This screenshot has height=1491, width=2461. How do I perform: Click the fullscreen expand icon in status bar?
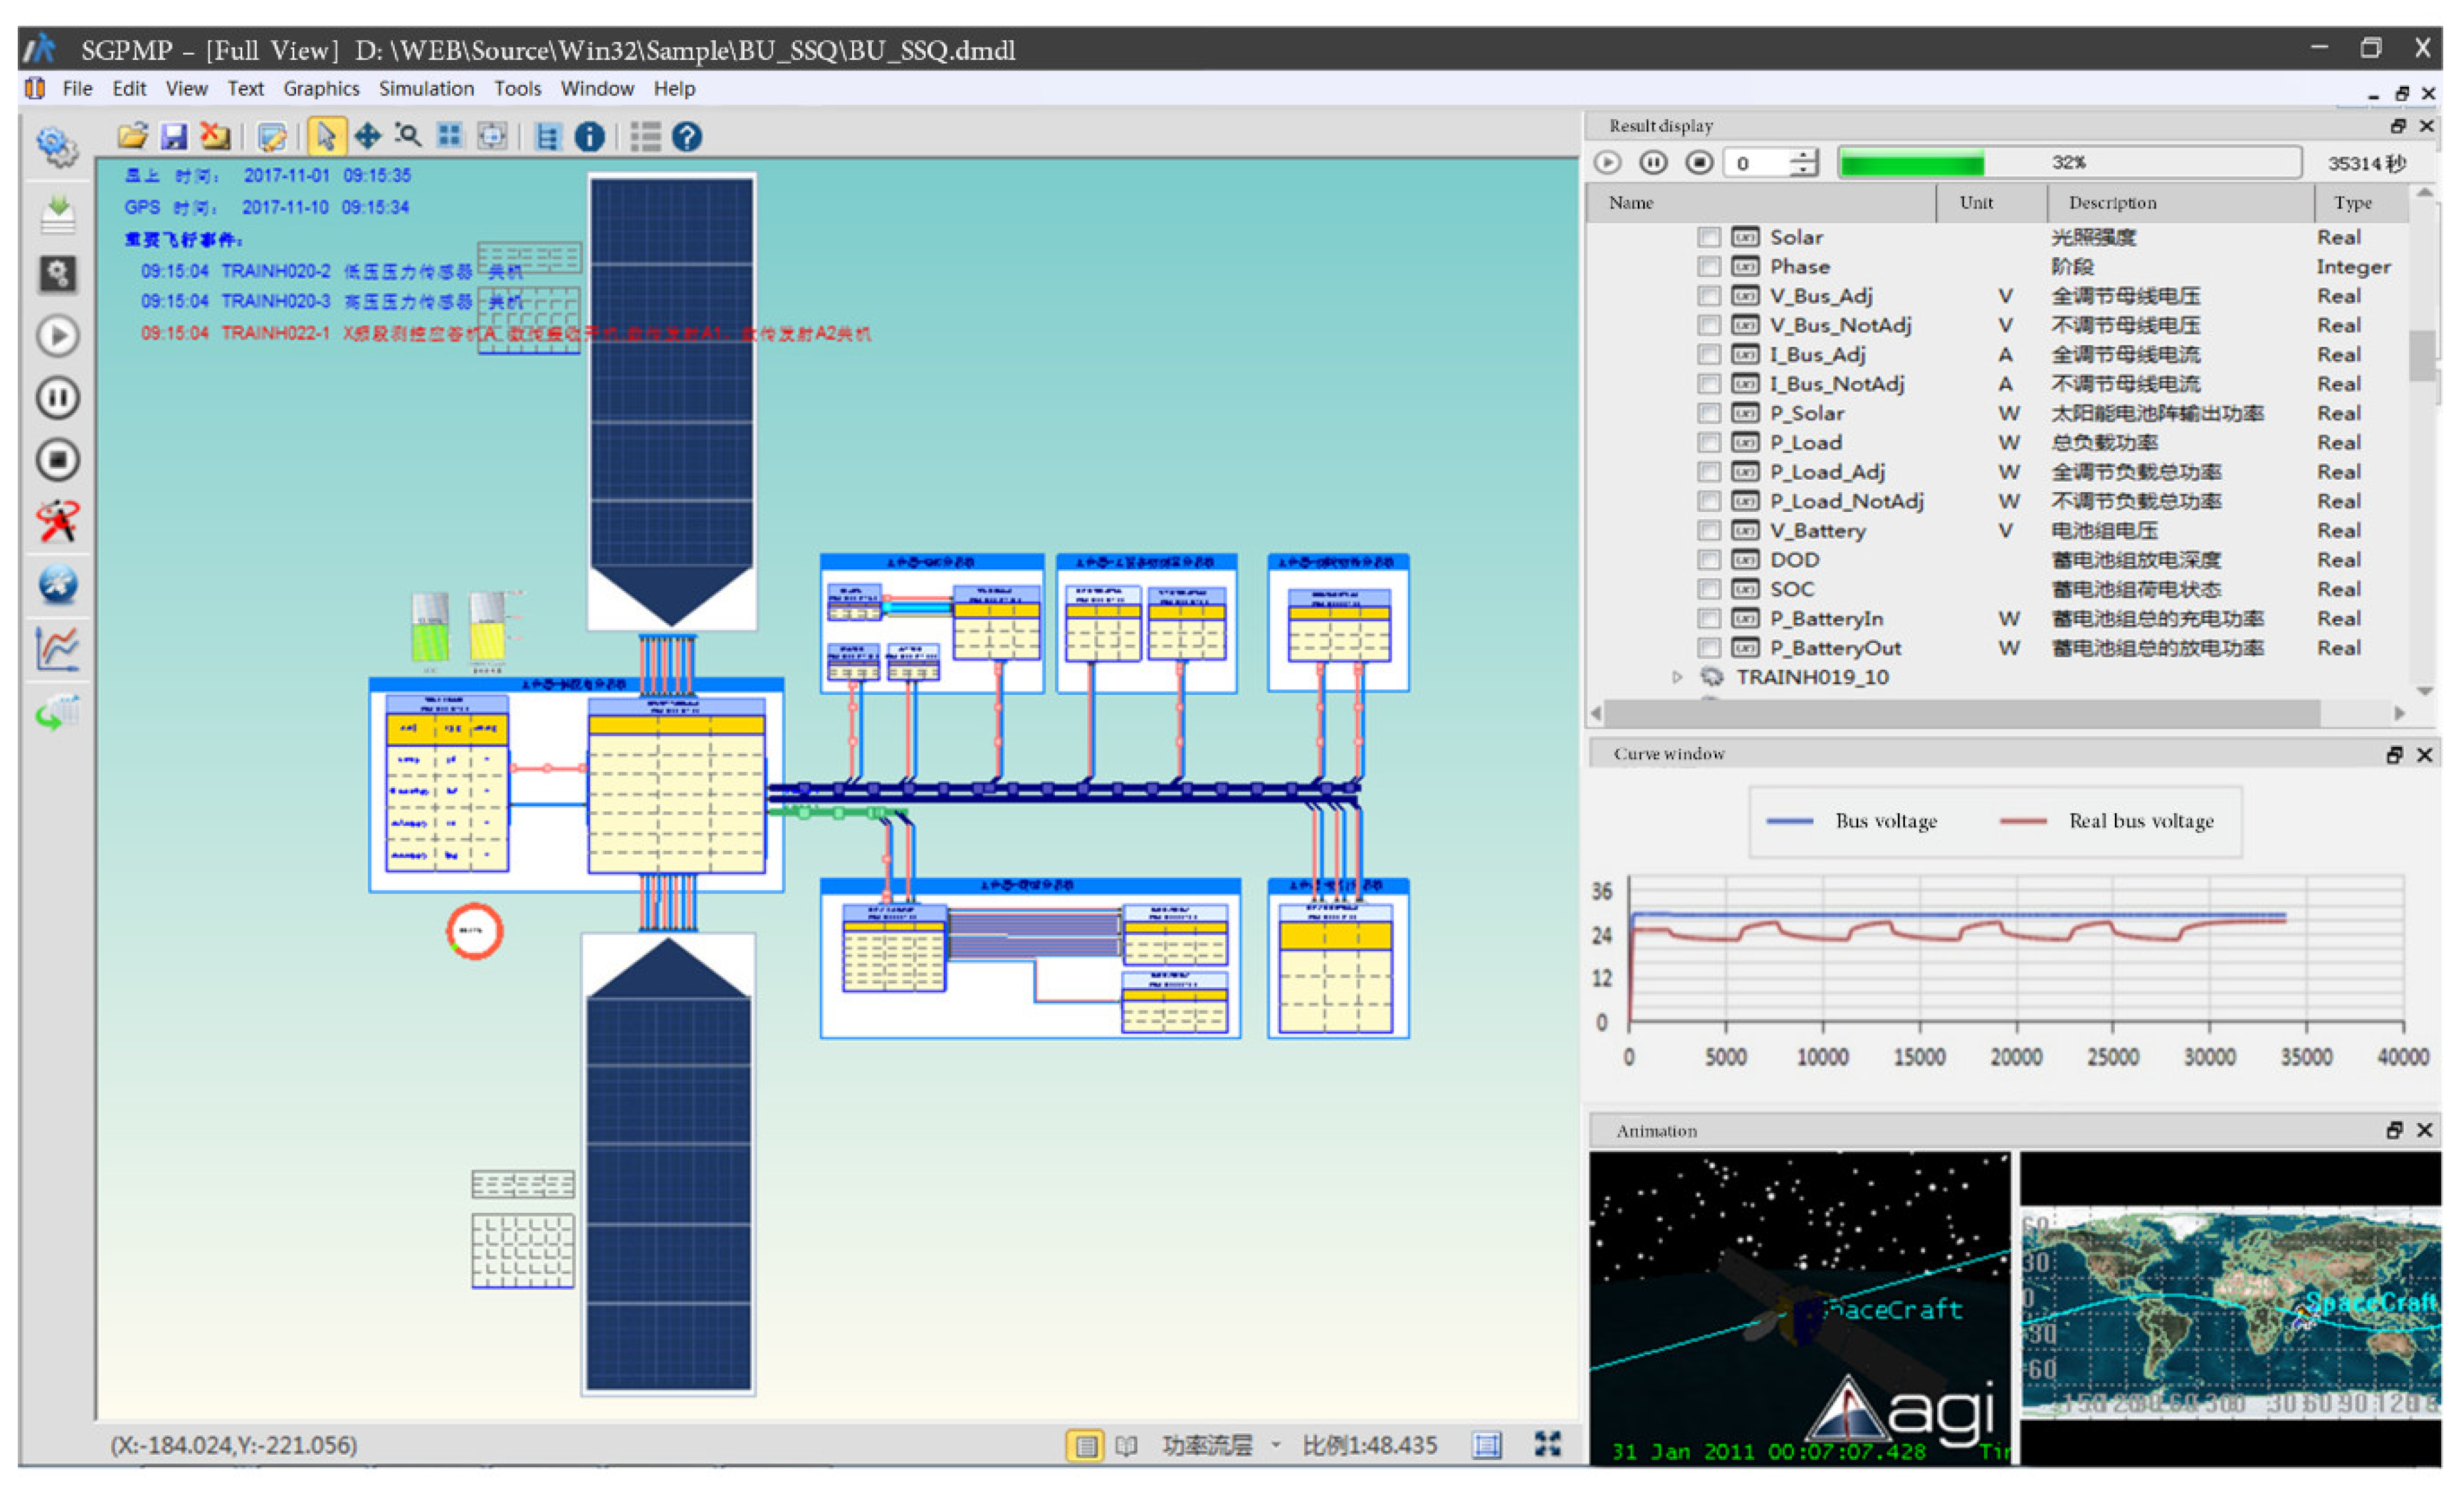point(1547,1444)
